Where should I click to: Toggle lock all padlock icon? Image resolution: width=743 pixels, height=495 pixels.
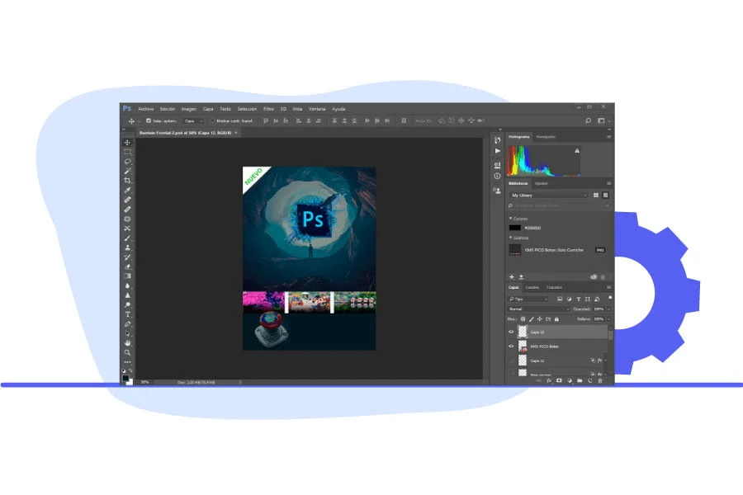pos(556,319)
